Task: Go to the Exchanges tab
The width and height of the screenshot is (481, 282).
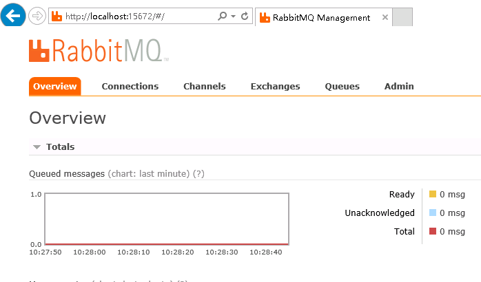Action: tap(276, 87)
